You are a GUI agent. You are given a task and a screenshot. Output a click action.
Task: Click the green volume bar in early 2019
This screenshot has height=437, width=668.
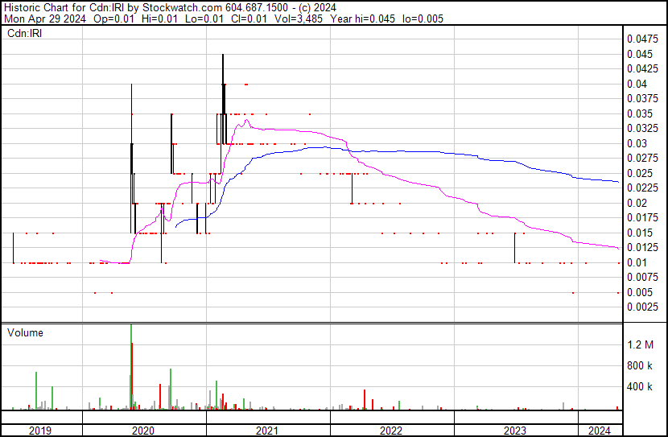pos(36,390)
